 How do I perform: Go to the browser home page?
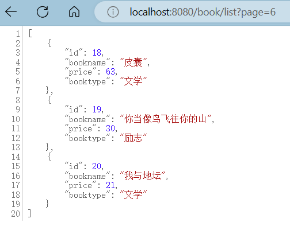tap(74, 12)
